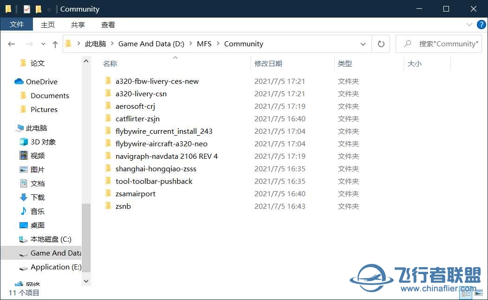Expand the chevron after 此电脑 breadcrumb
The height and width of the screenshot is (300, 488).
(x=112, y=44)
